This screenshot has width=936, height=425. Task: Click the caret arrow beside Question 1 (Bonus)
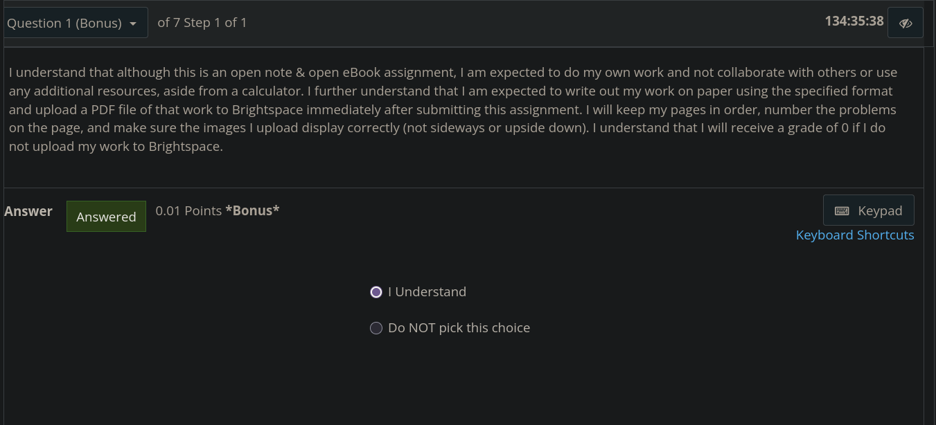coord(133,24)
